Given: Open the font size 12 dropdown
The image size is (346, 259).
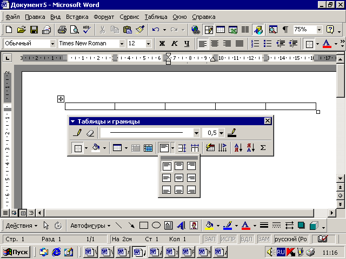Looking at the screenshot, I should [x=148, y=44].
